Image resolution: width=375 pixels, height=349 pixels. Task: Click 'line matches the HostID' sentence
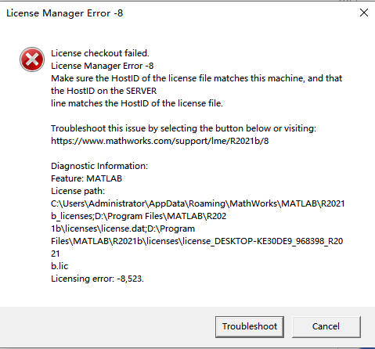(x=137, y=103)
